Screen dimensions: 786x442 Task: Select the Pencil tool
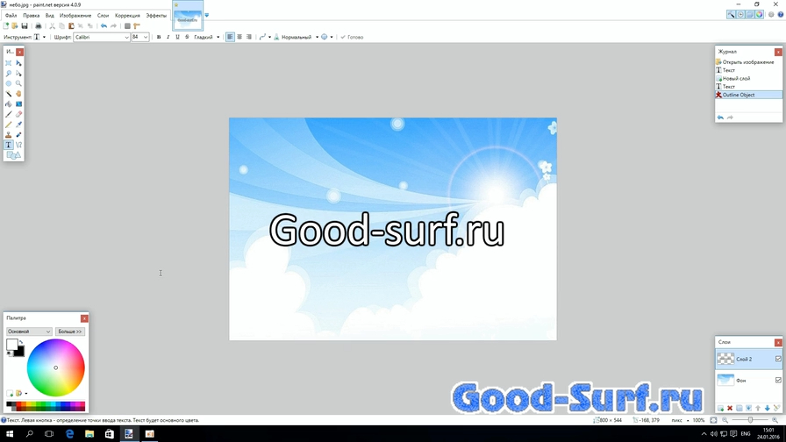[x=9, y=125]
